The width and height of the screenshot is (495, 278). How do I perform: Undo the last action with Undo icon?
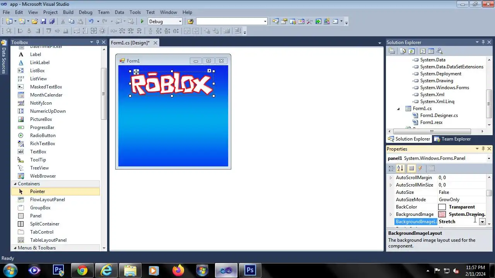coord(91,21)
